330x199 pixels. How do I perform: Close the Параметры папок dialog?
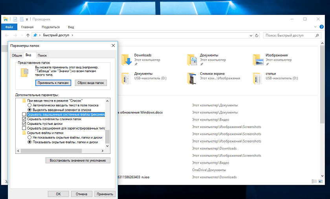pos(113,46)
